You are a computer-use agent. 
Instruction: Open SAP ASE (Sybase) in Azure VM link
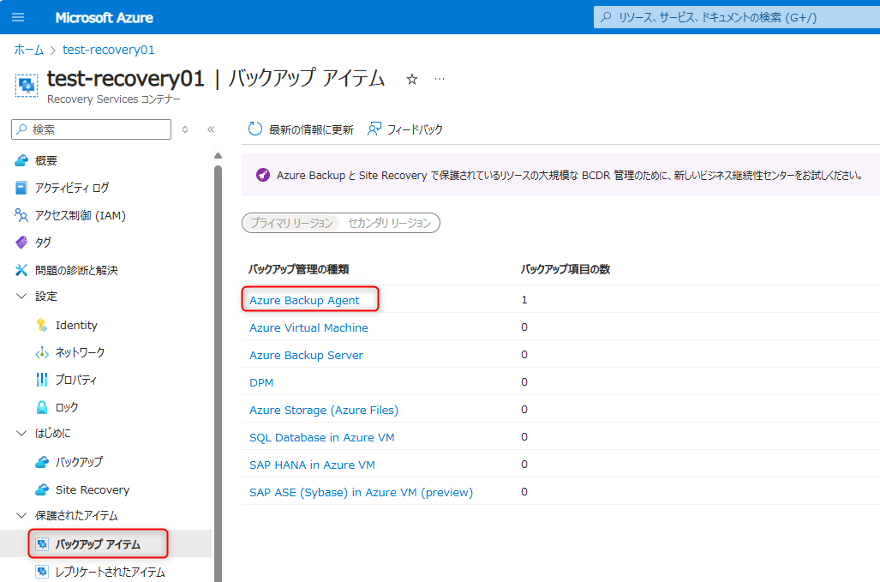click(361, 492)
